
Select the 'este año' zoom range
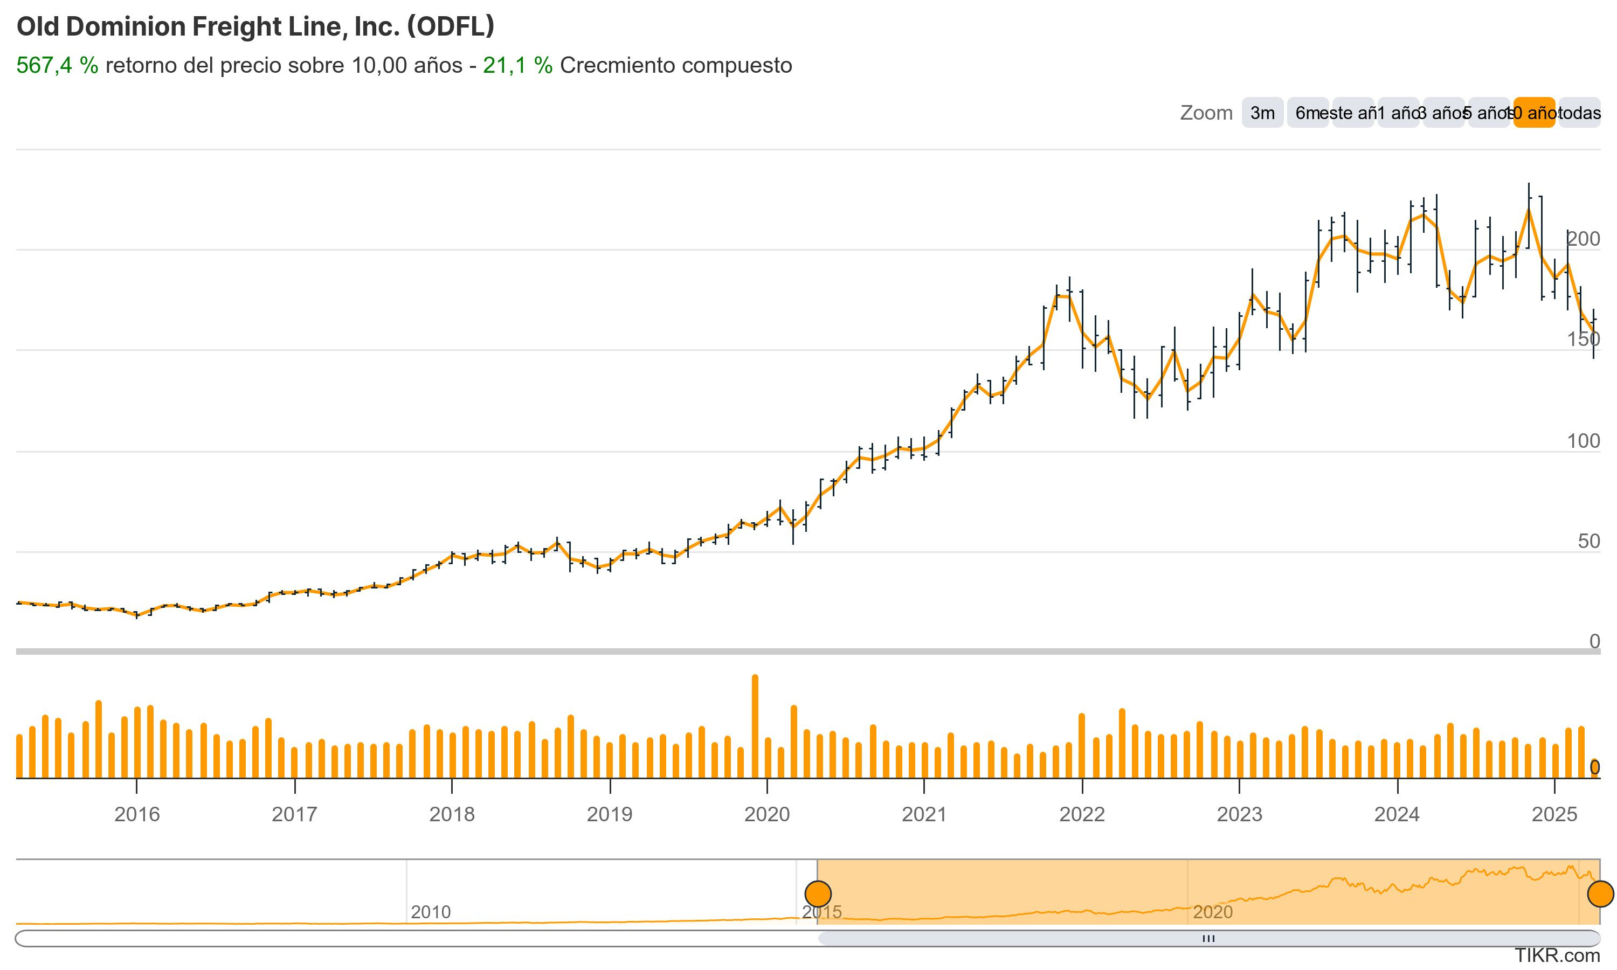coord(1353,113)
